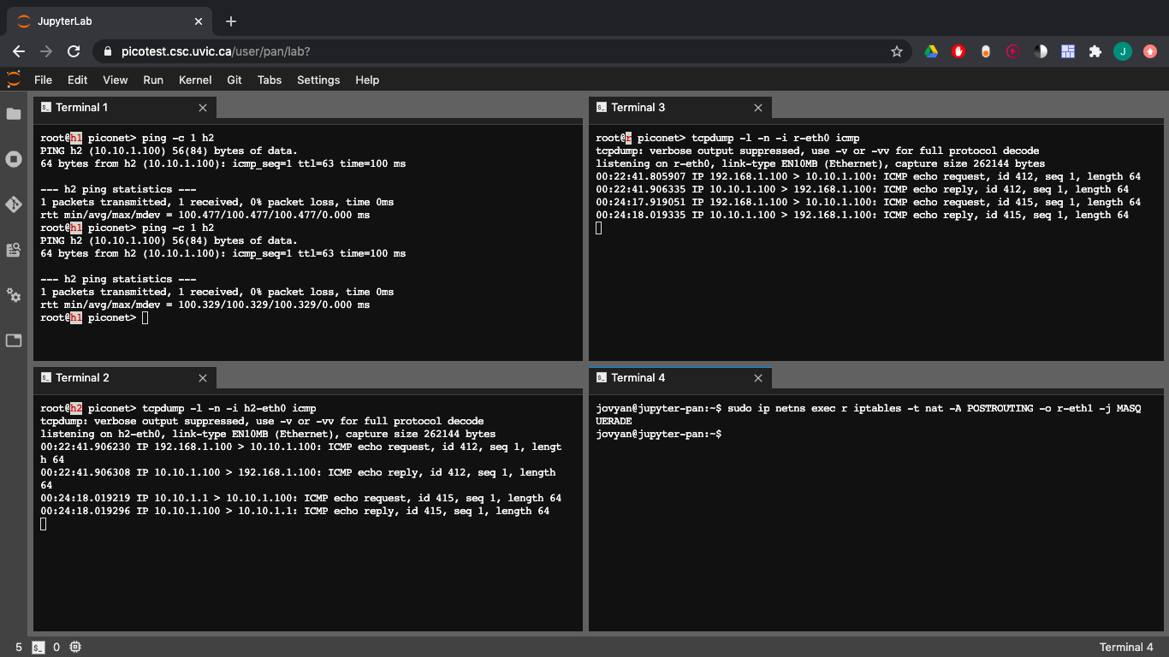The height and width of the screenshot is (657, 1169).
Task: Click the Google Drive extension icon
Action: click(931, 51)
